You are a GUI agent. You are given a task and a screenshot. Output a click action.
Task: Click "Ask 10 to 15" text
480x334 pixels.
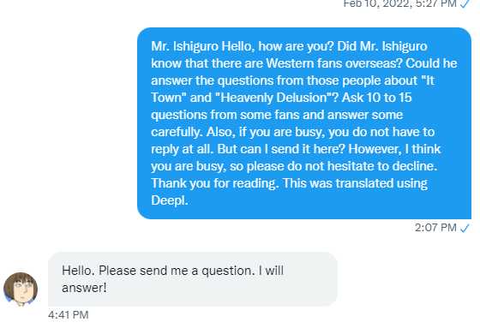click(376, 98)
